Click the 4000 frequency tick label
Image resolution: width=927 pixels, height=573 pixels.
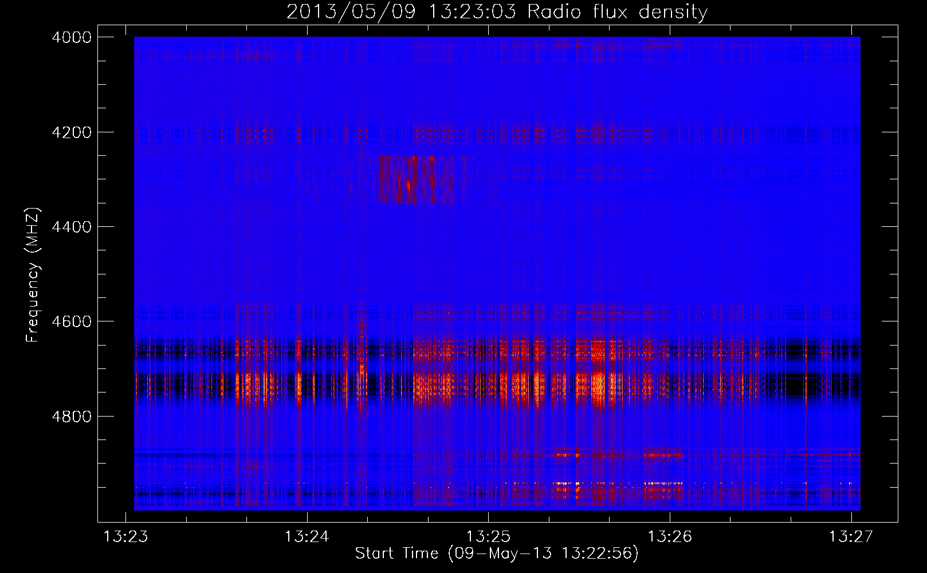coord(72,37)
